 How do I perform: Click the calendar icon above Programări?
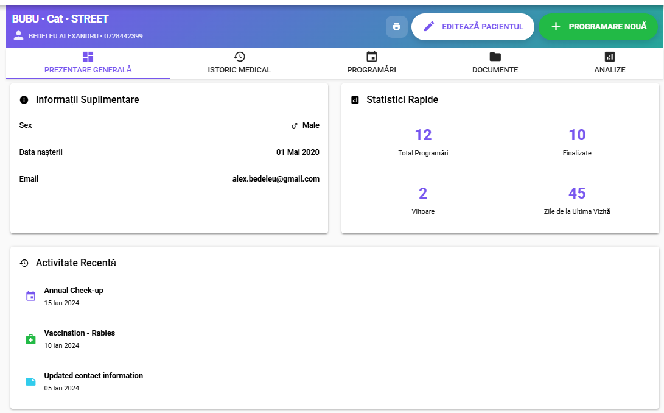(x=372, y=57)
